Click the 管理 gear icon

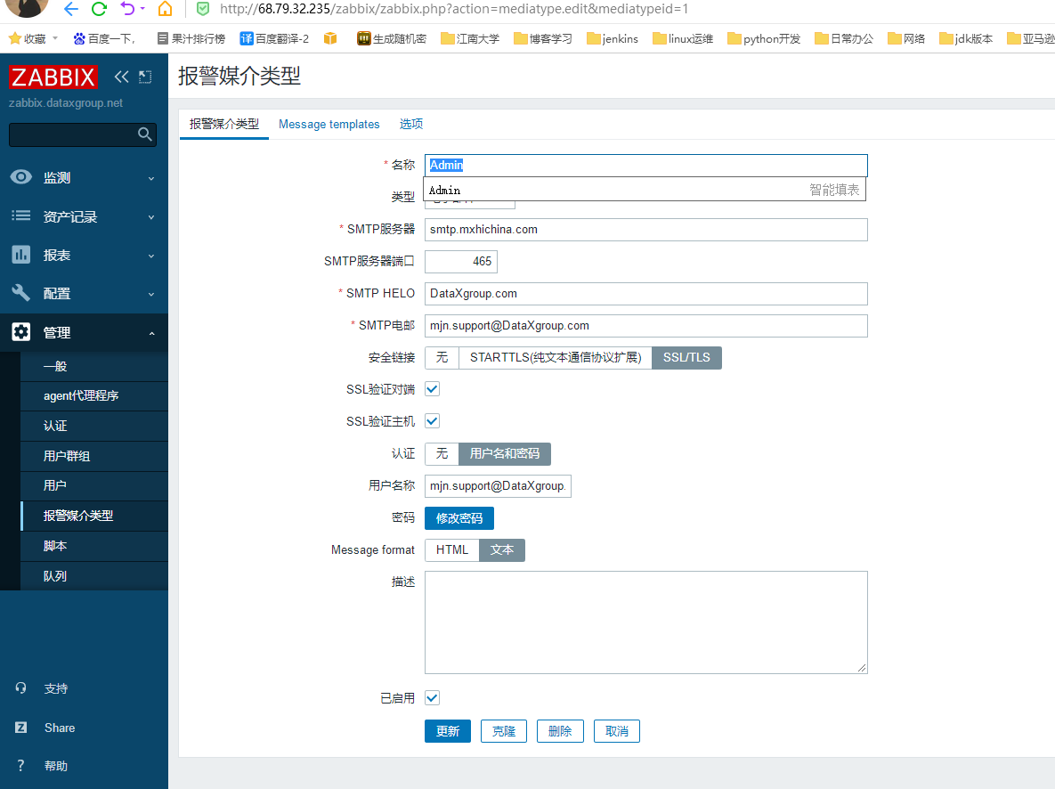[20, 332]
